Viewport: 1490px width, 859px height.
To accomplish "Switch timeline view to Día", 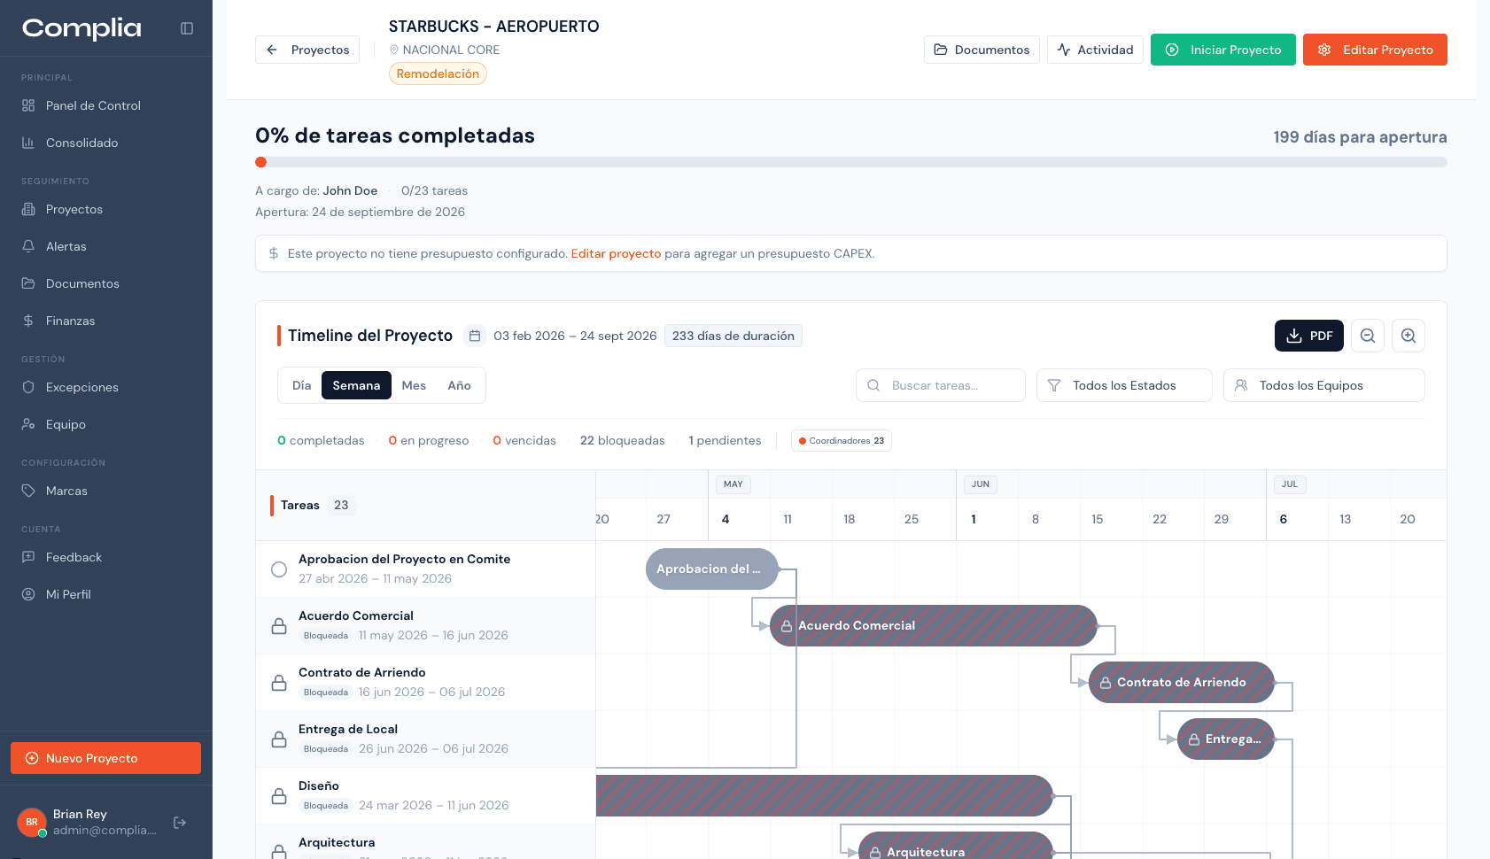I will coord(301,385).
